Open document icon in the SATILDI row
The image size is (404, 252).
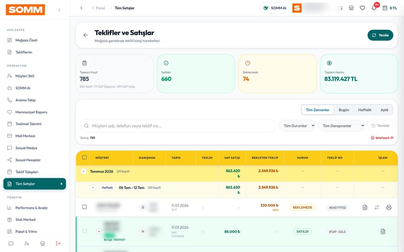383,232
